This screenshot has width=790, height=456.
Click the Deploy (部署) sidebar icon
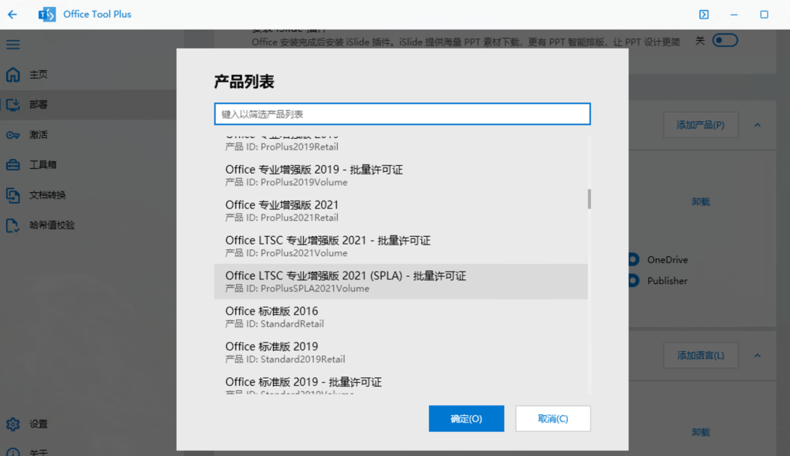[x=13, y=105]
